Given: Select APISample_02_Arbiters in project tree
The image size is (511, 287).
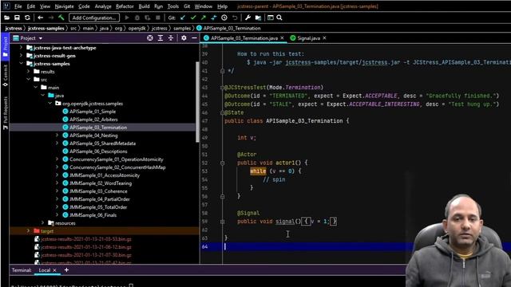Looking at the screenshot, I should [x=93, y=120].
